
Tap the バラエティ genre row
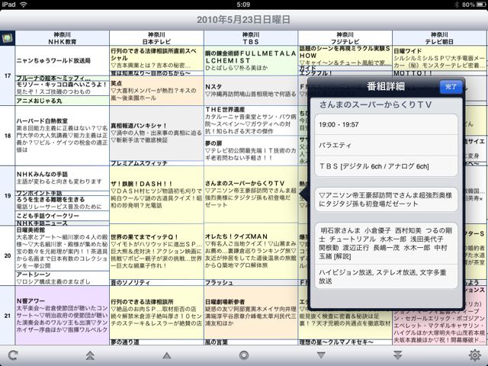pyautogui.click(x=386, y=145)
